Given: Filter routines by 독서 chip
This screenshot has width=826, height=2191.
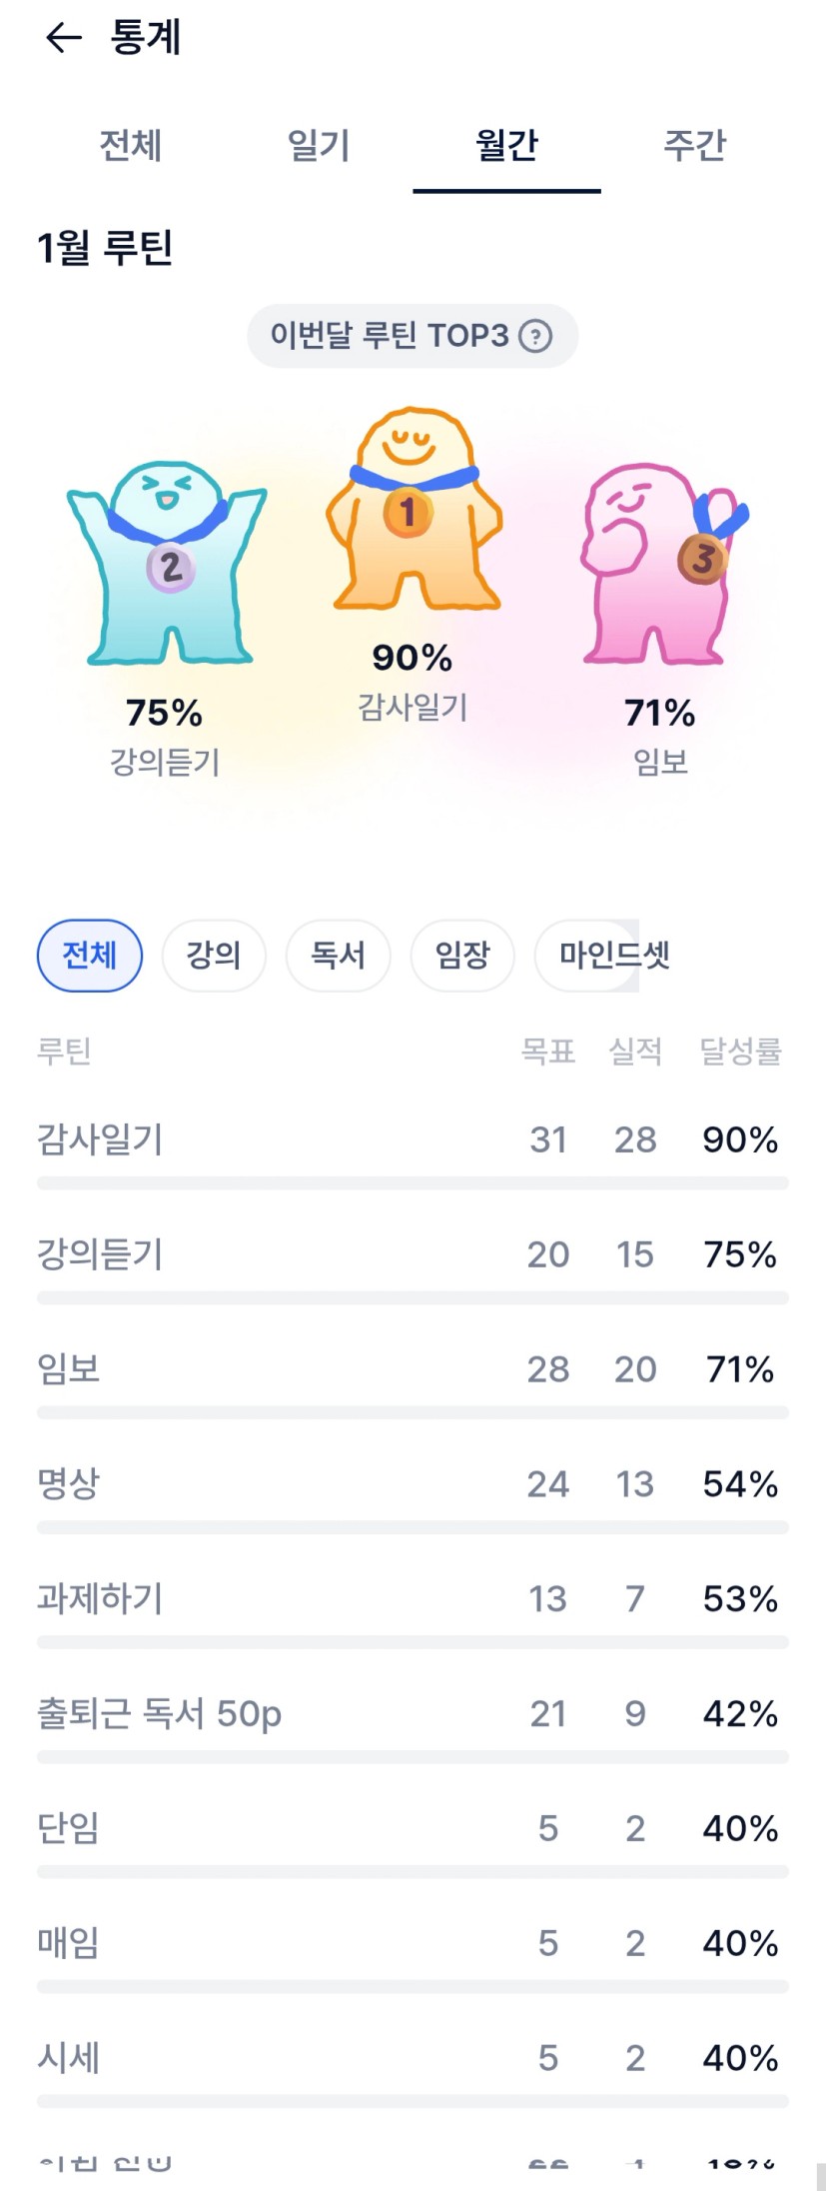Looking at the screenshot, I should [338, 956].
